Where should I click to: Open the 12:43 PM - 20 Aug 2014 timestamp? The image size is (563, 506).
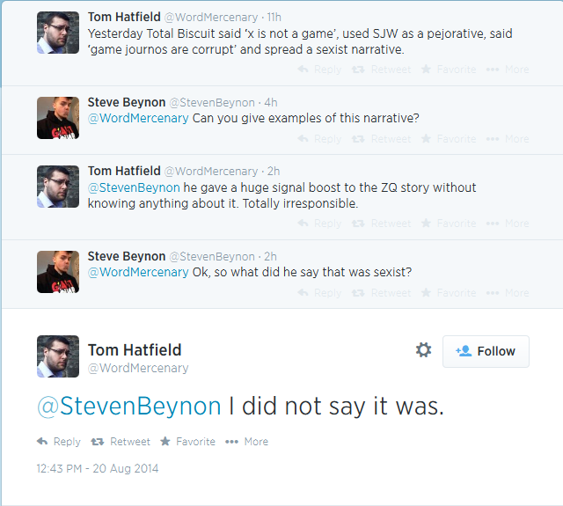(98, 468)
